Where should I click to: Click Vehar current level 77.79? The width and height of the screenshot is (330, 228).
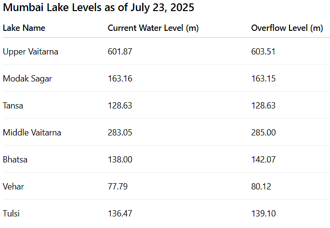(118, 187)
